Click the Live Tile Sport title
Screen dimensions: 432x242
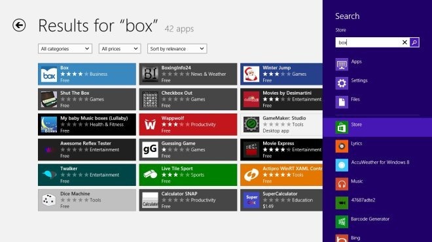tap(177, 168)
